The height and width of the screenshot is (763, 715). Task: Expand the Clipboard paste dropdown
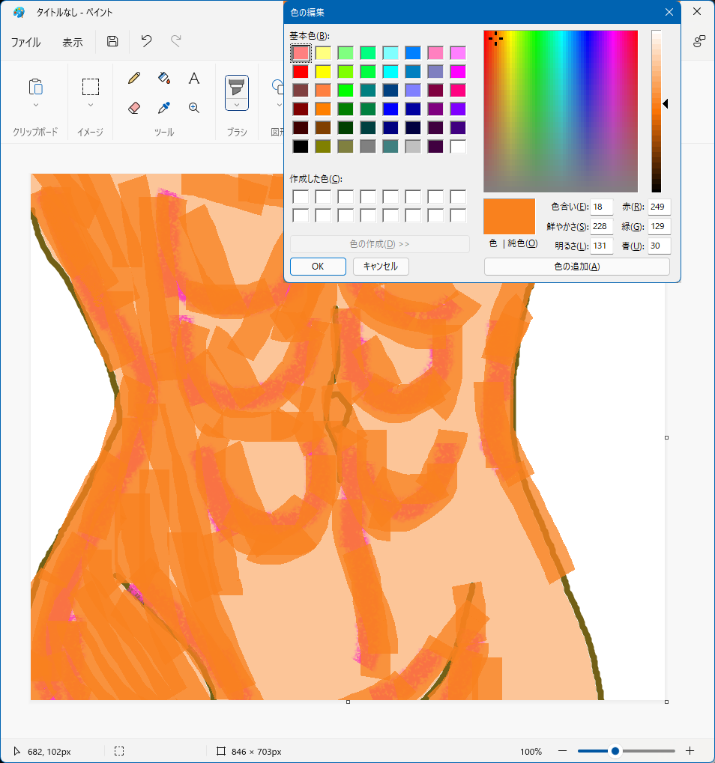(36, 105)
